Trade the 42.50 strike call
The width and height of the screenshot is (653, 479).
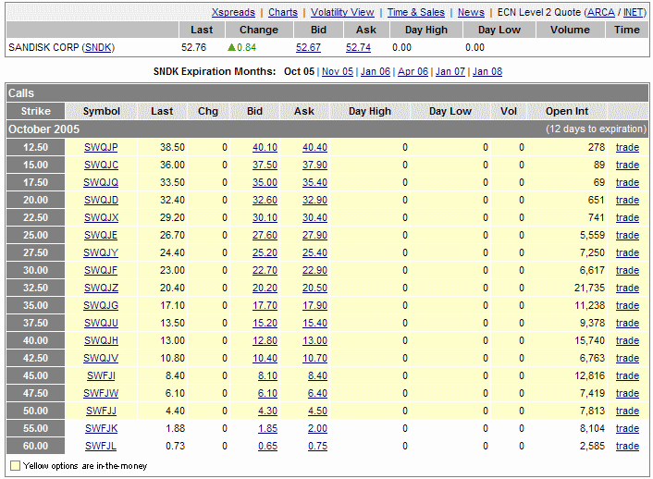tap(627, 358)
